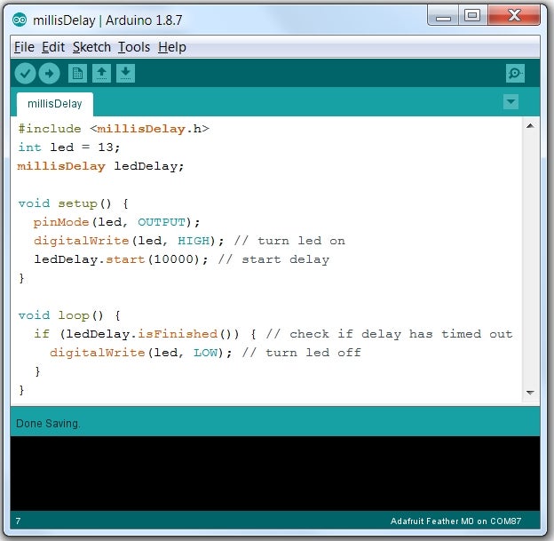Click '// check if delay has timed out' comment
This screenshot has height=541, width=554.
390,334
